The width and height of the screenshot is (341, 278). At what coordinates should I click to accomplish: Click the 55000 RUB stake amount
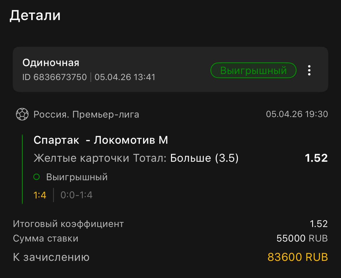click(x=302, y=238)
